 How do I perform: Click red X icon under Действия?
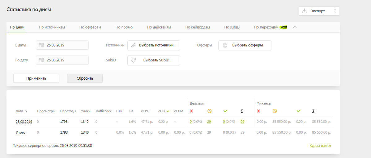(191, 111)
